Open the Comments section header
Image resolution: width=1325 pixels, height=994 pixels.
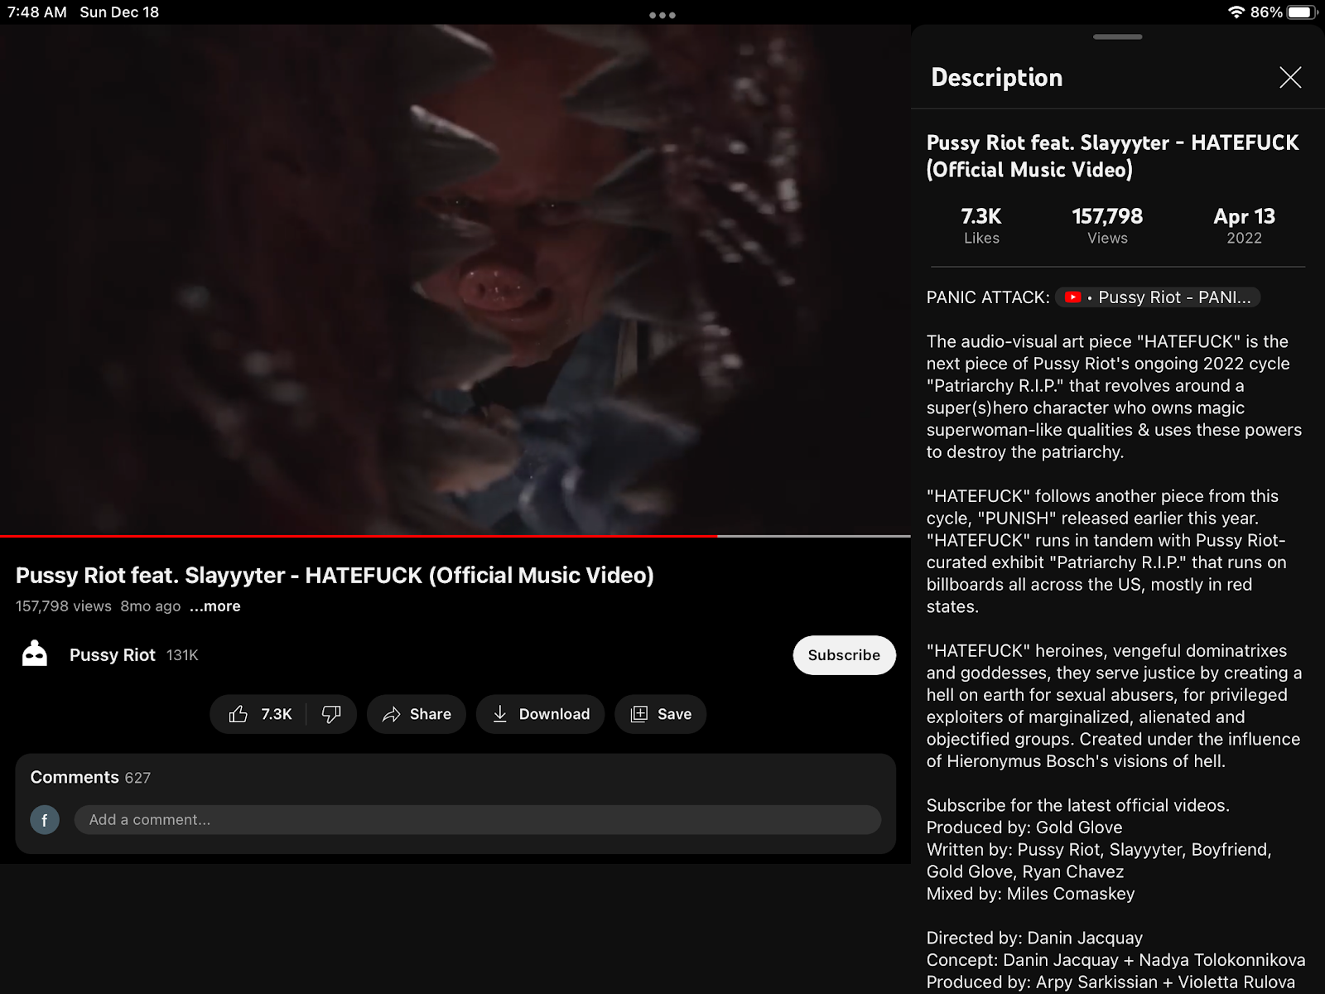pyautogui.click(x=90, y=778)
